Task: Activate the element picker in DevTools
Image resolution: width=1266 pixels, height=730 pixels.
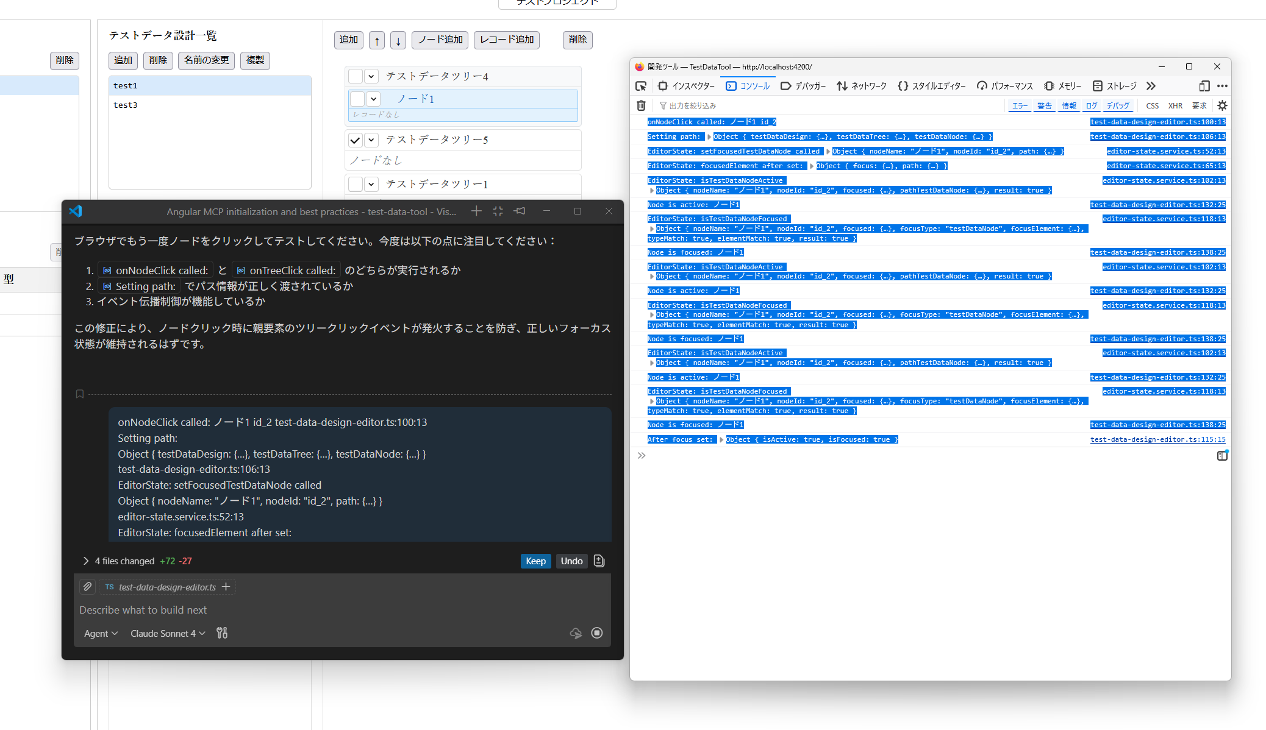Action: pos(641,86)
